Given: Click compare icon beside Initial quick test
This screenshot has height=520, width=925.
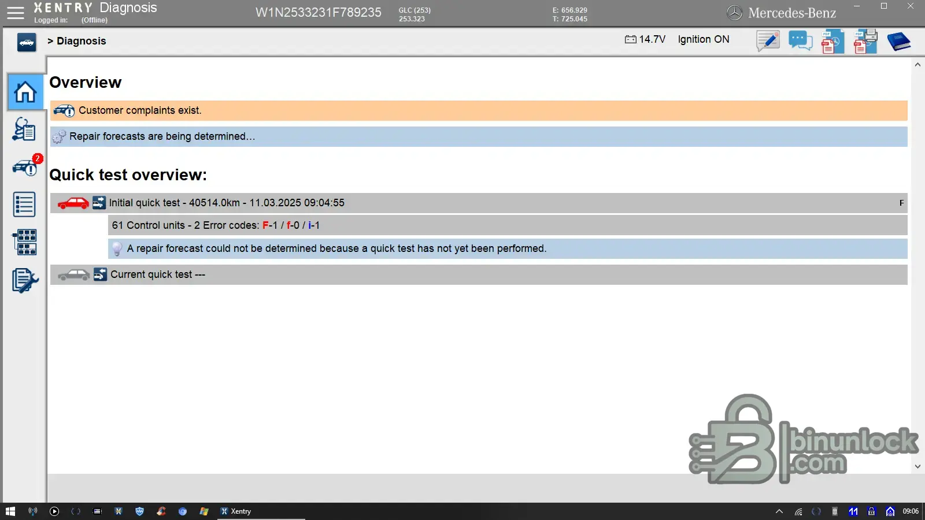Looking at the screenshot, I should click(x=99, y=203).
